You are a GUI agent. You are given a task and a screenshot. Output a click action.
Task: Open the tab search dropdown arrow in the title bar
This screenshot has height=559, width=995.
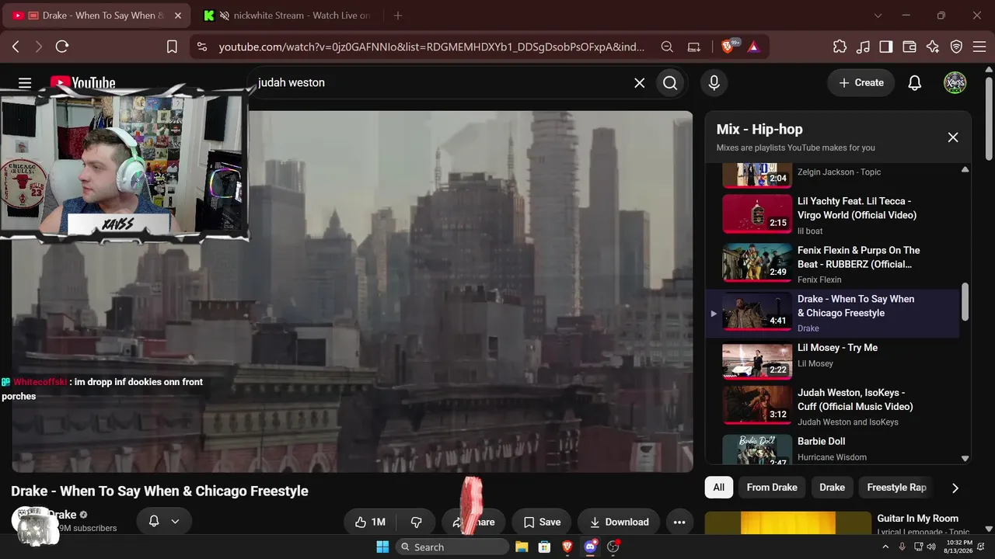coord(878,16)
